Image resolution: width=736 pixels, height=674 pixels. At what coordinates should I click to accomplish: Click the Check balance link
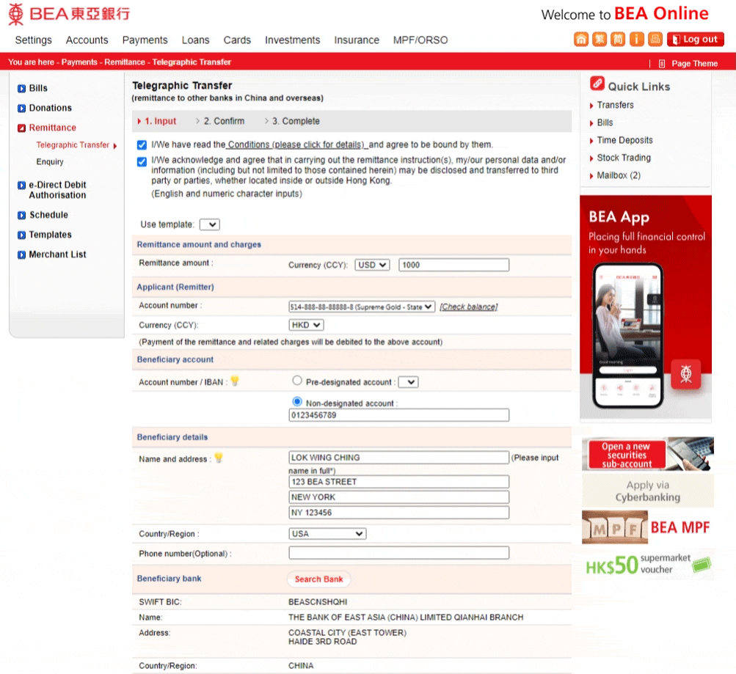[x=468, y=307]
